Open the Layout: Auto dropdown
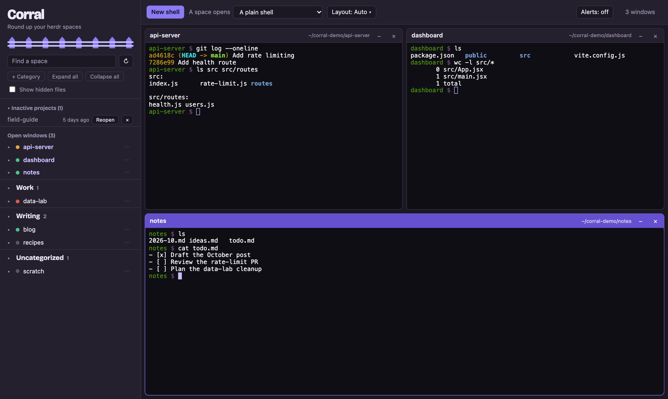This screenshot has width=668, height=399. [351, 12]
